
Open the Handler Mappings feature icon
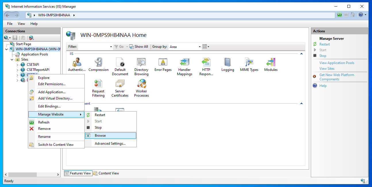[x=184, y=67]
